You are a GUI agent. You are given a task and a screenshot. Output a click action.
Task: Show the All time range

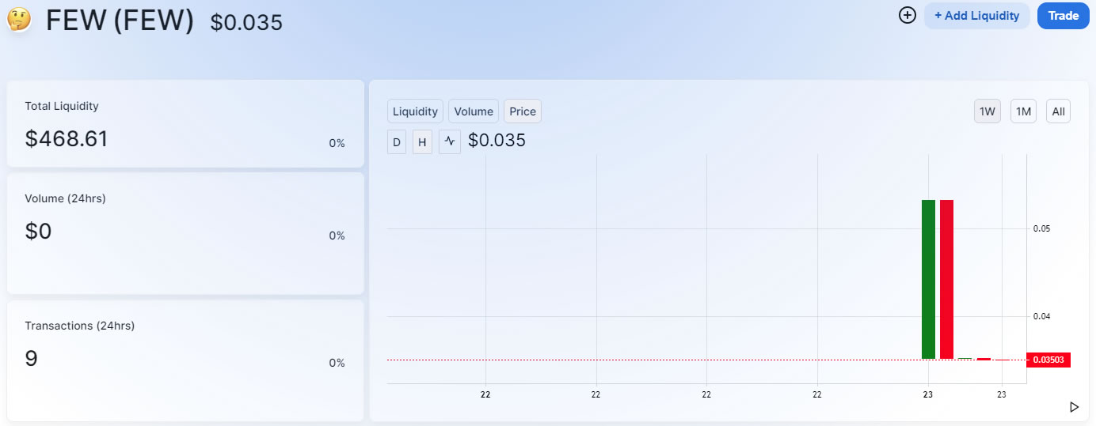pyautogui.click(x=1058, y=111)
